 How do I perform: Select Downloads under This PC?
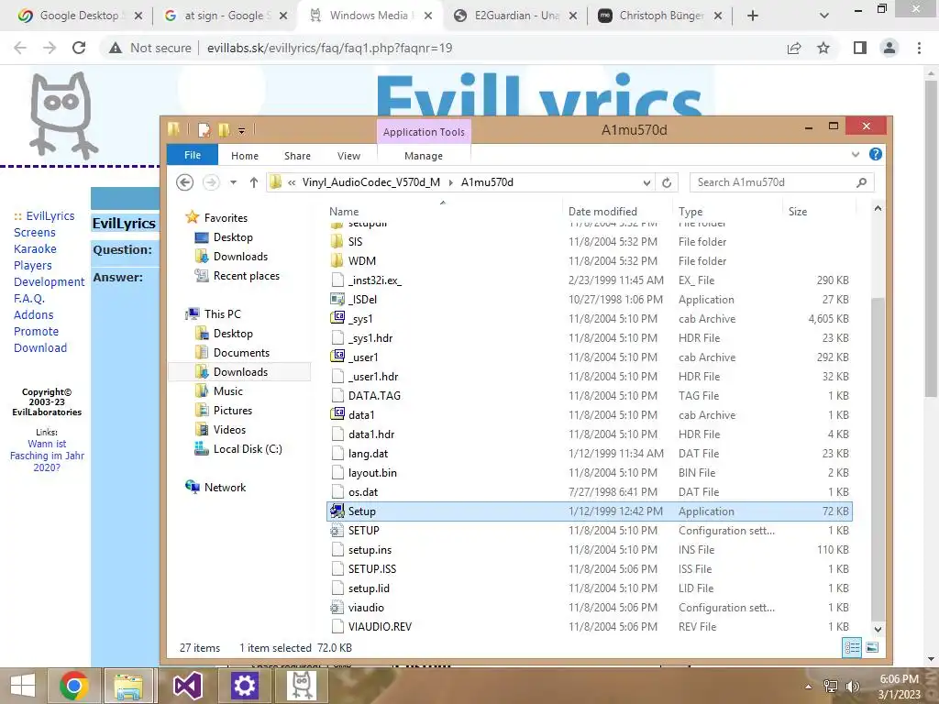[x=240, y=372]
